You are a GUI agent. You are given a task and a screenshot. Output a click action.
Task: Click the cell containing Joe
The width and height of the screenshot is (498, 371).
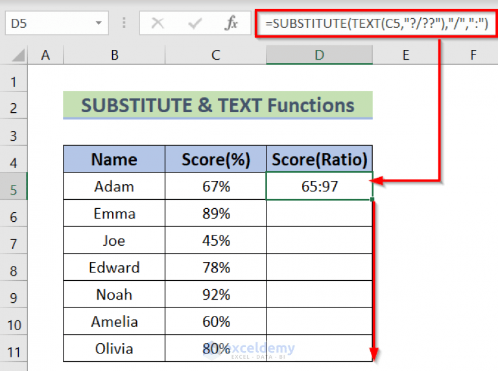coord(114,240)
